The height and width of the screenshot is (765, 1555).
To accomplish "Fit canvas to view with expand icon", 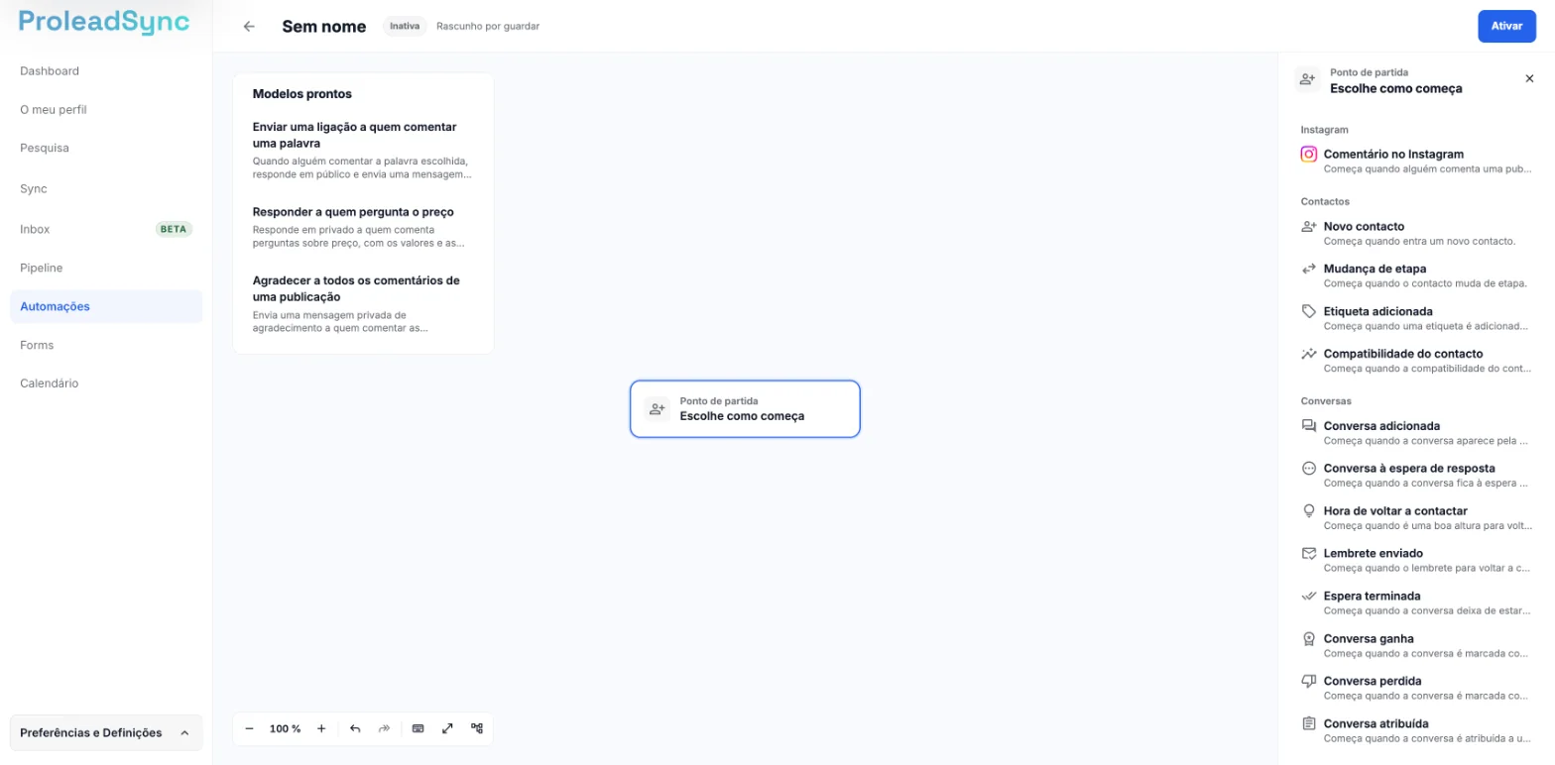I will coord(447,728).
